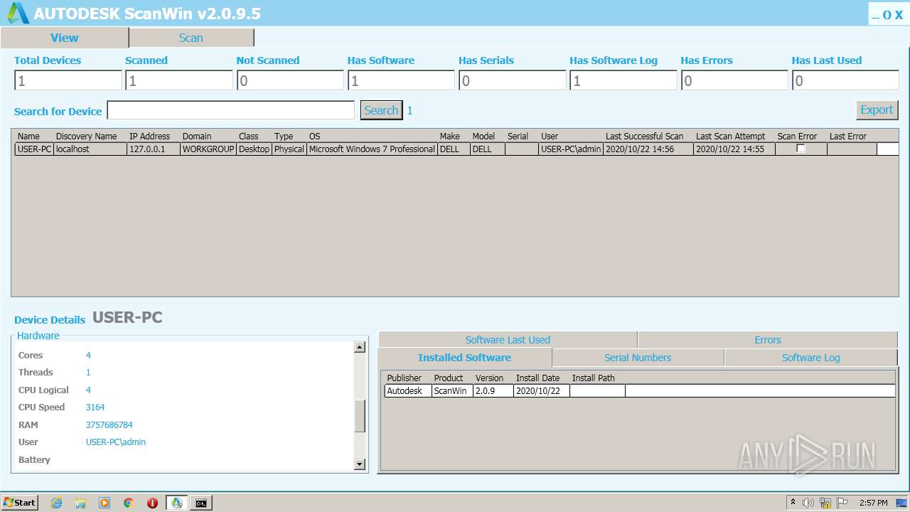Viewport: 910px width, 512px height.
Task: Sort by IP Address column header
Action: pyautogui.click(x=149, y=136)
